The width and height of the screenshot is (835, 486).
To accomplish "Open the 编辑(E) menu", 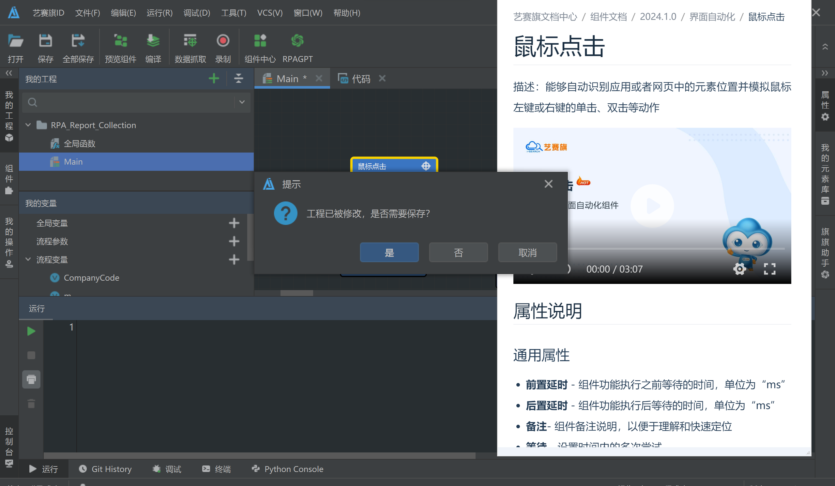I will tap(123, 13).
